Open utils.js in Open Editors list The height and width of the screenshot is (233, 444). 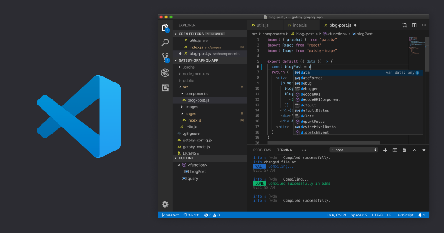pyautogui.click(x=210, y=41)
